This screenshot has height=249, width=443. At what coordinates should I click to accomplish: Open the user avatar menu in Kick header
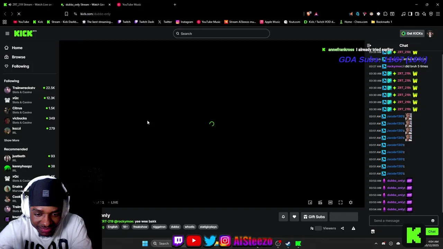coord(430,34)
